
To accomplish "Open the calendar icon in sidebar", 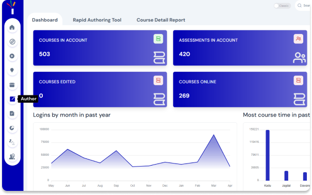I will (x=12, y=85).
